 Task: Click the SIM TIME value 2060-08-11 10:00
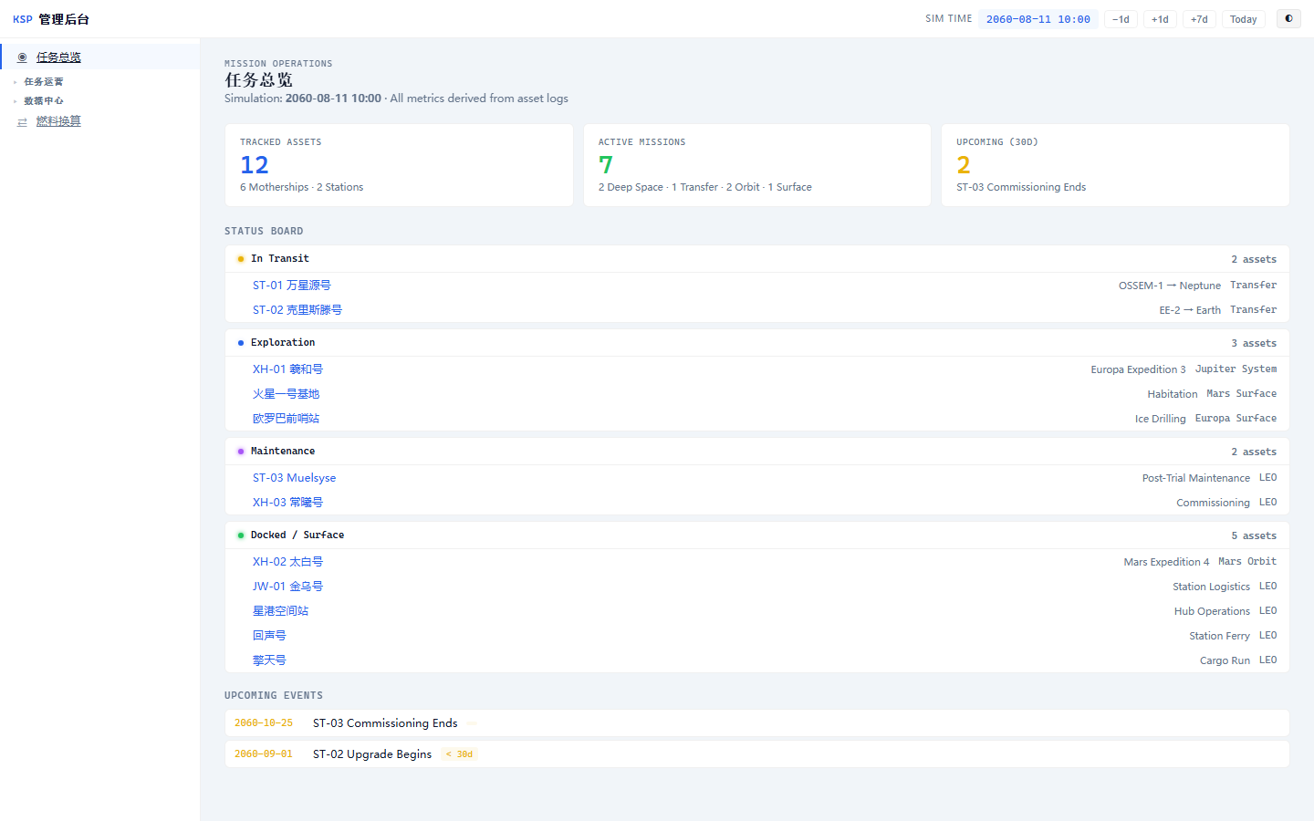pos(1038,19)
